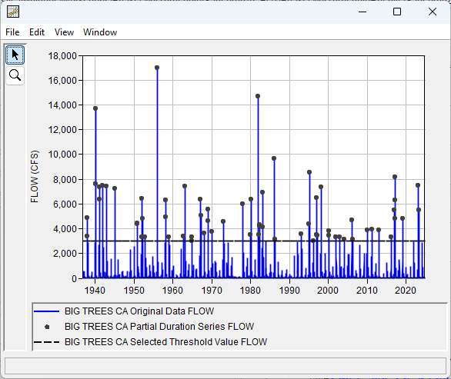Open the File menu
This screenshot has height=379, width=451.
click(x=12, y=32)
